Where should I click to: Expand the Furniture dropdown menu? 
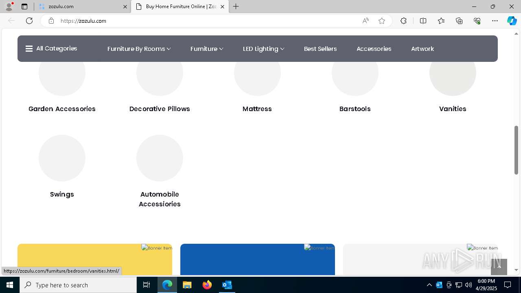[x=207, y=49]
